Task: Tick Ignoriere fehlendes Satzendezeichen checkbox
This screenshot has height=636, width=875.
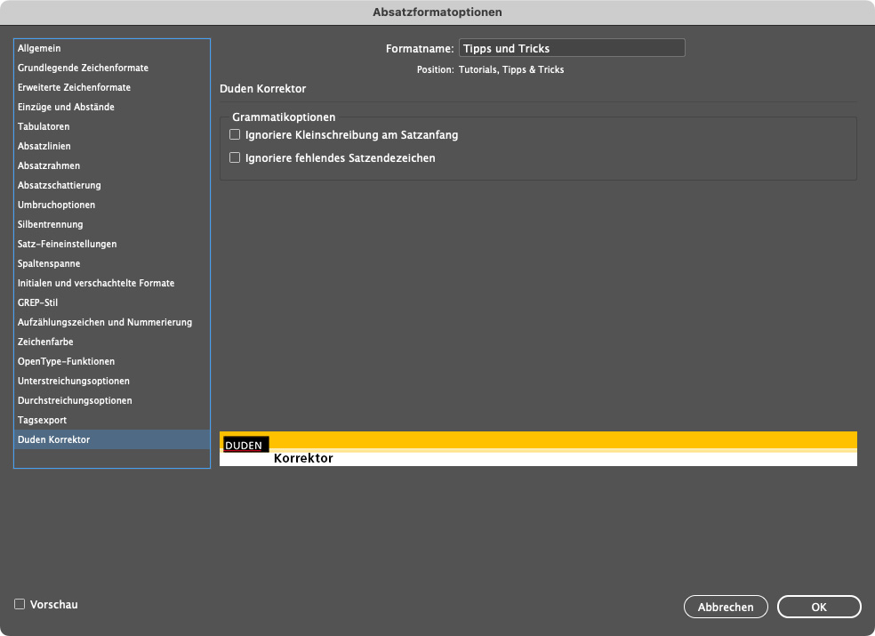Action: click(x=235, y=158)
